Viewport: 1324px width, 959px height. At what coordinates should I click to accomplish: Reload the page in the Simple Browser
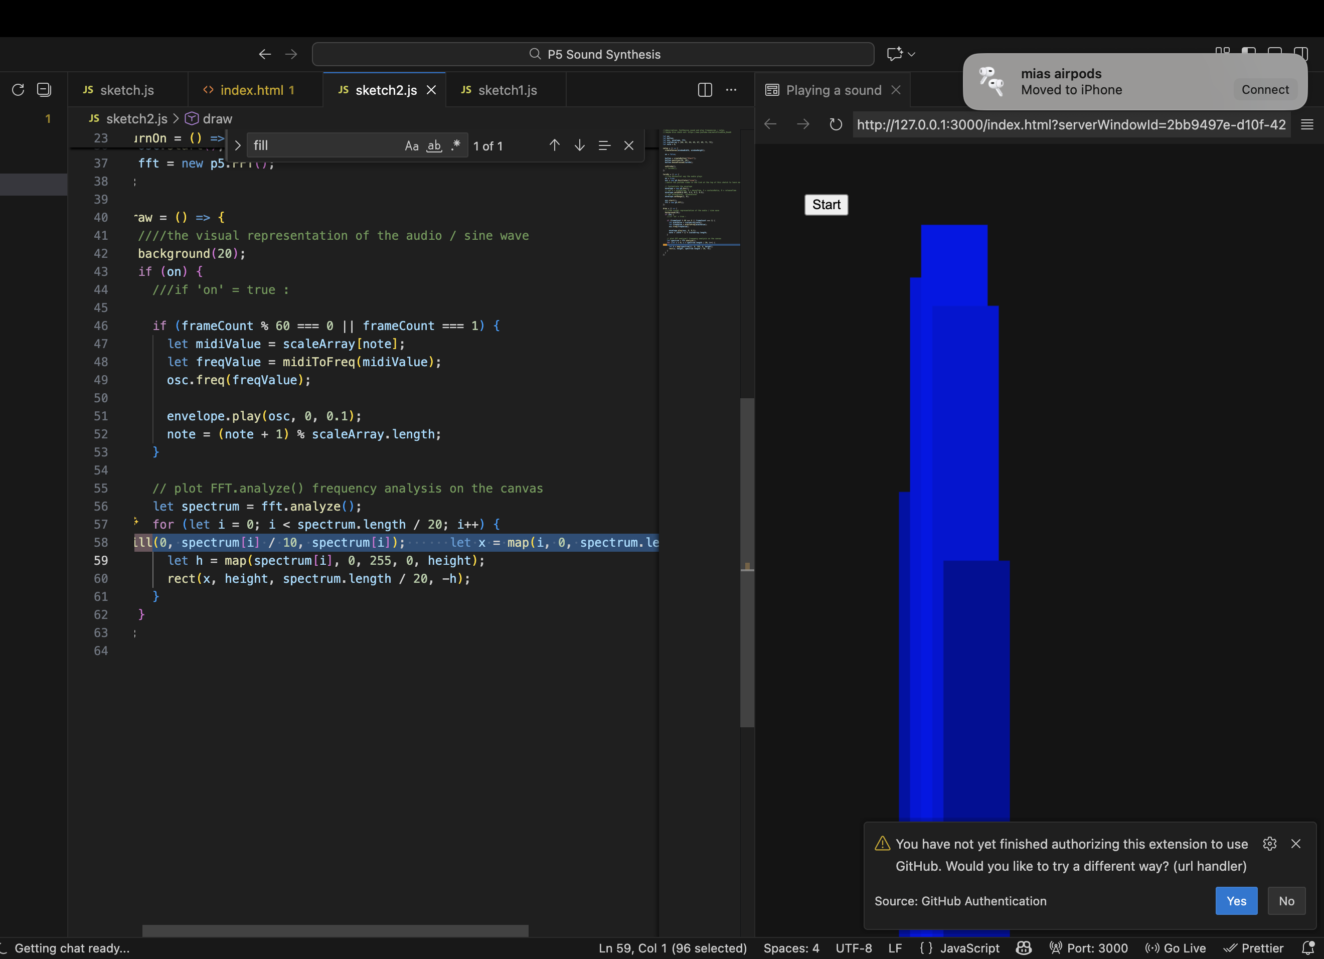(x=836, y=124)
